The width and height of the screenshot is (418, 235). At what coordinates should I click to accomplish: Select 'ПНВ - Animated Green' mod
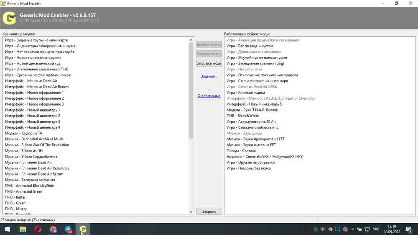click(23, 191)
